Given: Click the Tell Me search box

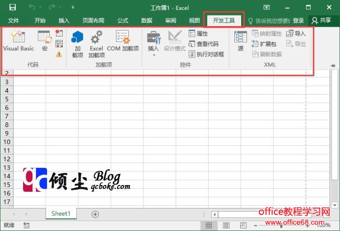Looking at the screenshot, I should click(x=269, y=21).
